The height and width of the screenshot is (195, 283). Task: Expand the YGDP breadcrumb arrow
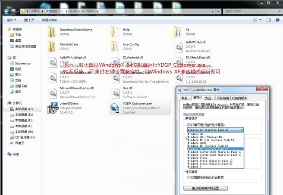[x=97, y=11]
